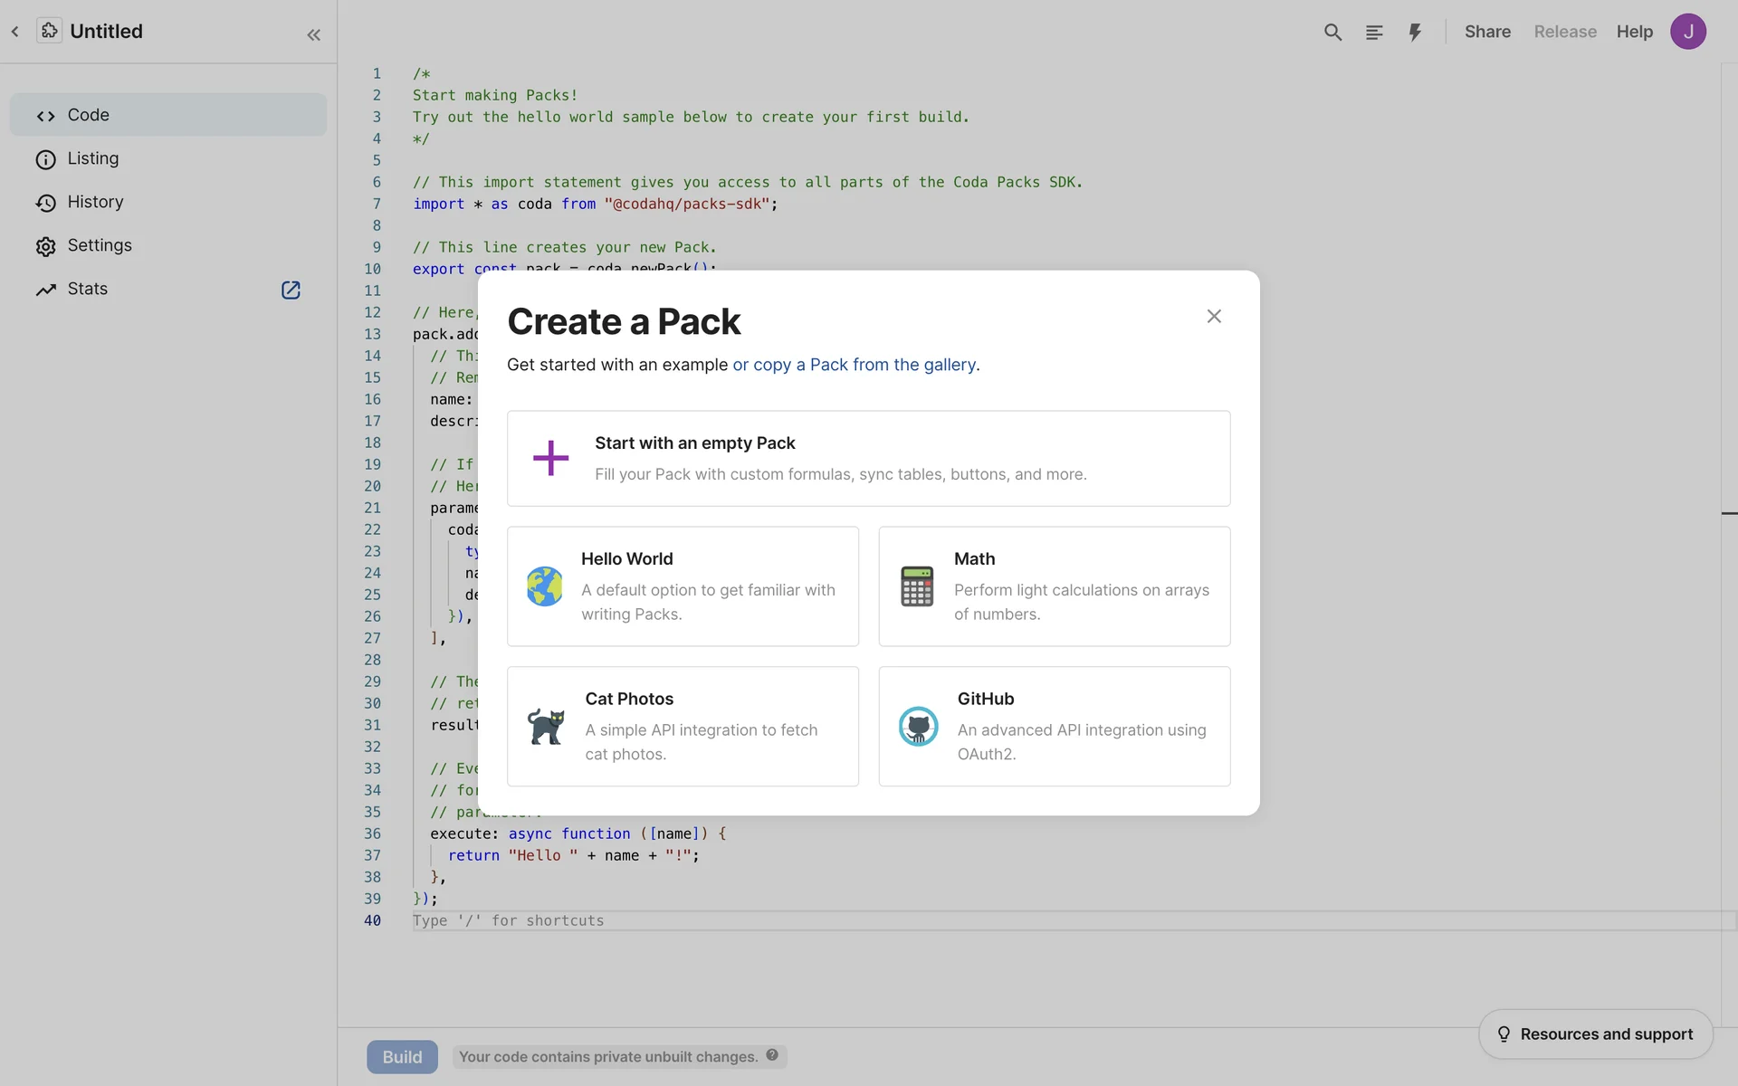This screenshot has height=1086, width=1738.
Task: Follow copy a Pack from gallery link
Action: 855,365
